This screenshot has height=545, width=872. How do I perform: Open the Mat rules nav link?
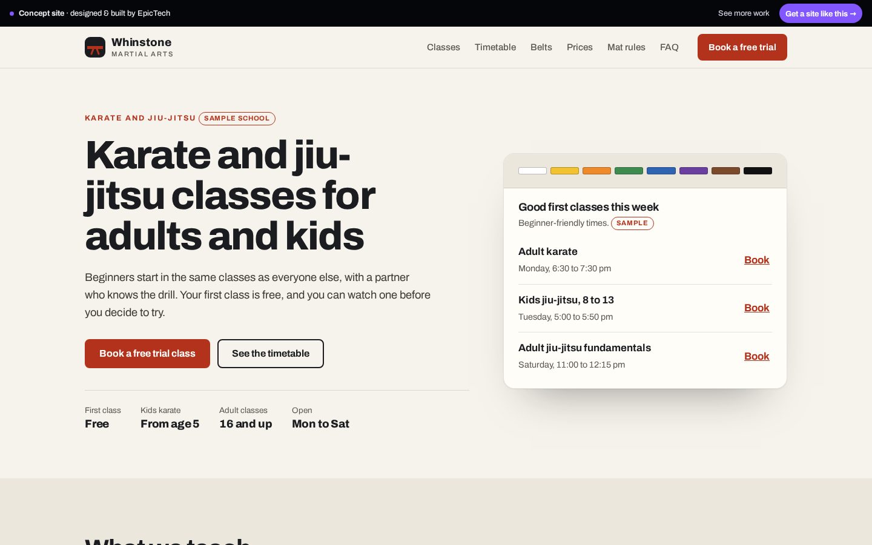626,47
